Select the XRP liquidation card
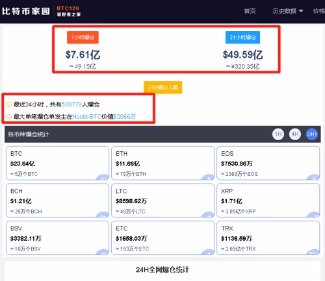 click(x=268, y=201)
